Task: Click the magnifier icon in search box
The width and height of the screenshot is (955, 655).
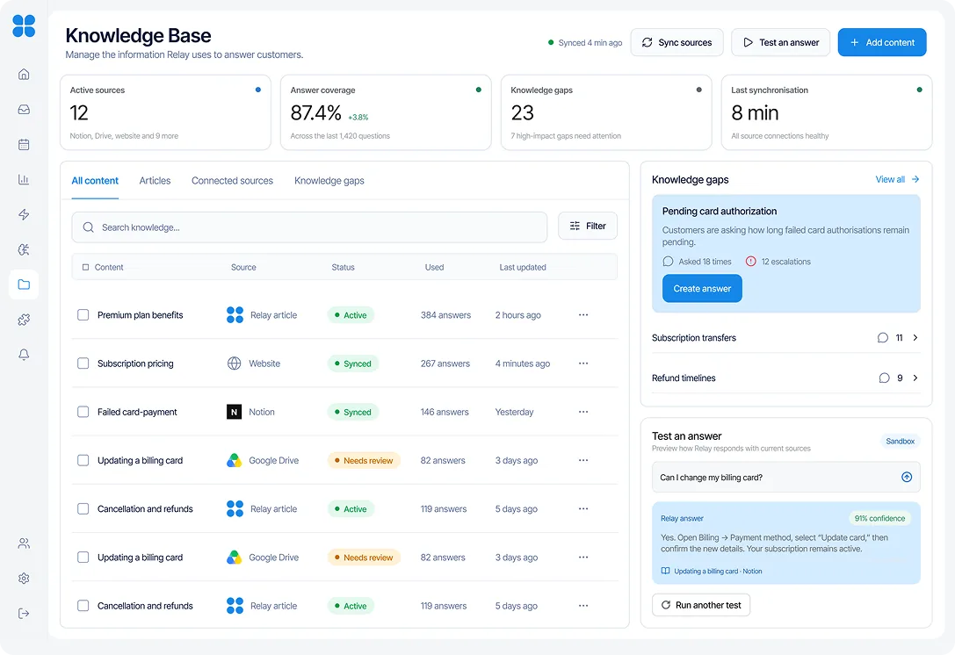Action: (x=89, y=227)
